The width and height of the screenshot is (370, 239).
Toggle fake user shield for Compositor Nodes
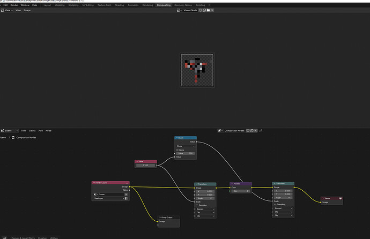[x=248, y=131]
